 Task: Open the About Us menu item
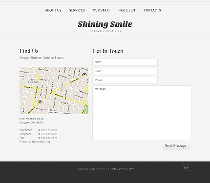click(x=53, y=10)
